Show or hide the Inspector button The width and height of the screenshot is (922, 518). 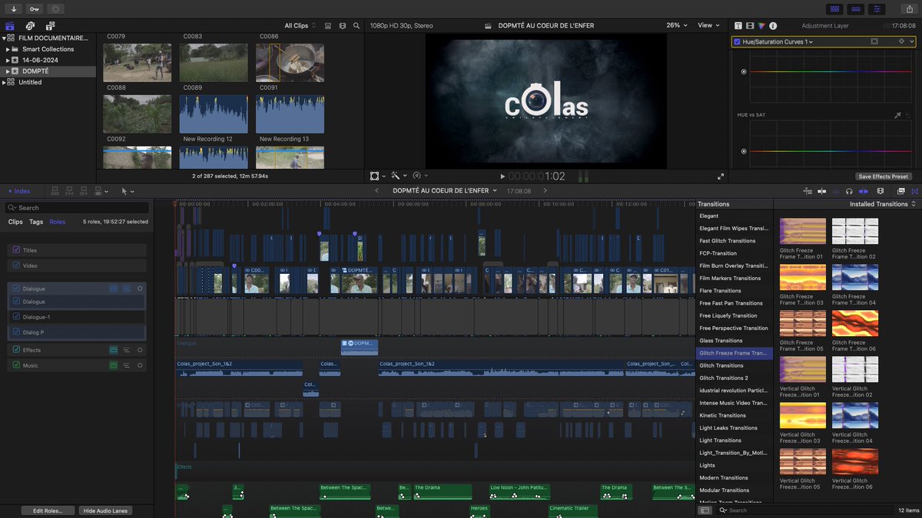[877, 8]
